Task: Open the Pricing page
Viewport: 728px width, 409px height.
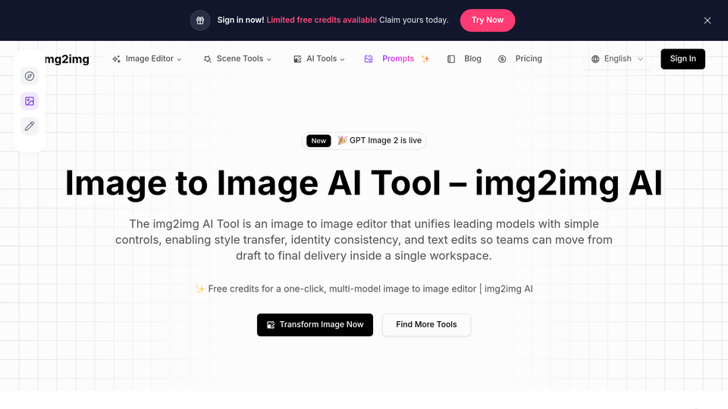Action: point(529,59)
